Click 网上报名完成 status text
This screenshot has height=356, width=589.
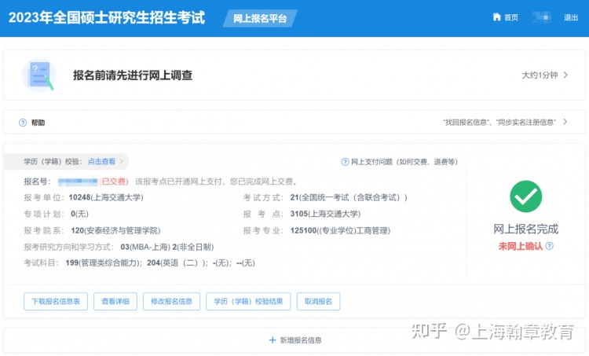[526, 229]
